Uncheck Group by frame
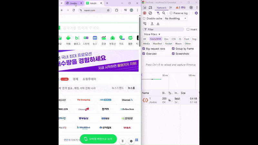Screen dimensions: 258x145 [173, 49]
